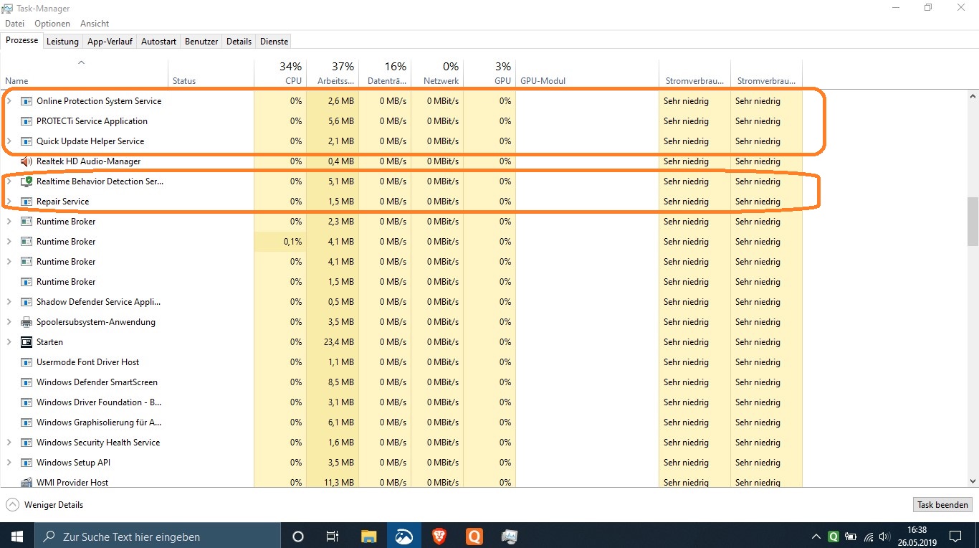Open the orange Q app in taskbar

474,536
